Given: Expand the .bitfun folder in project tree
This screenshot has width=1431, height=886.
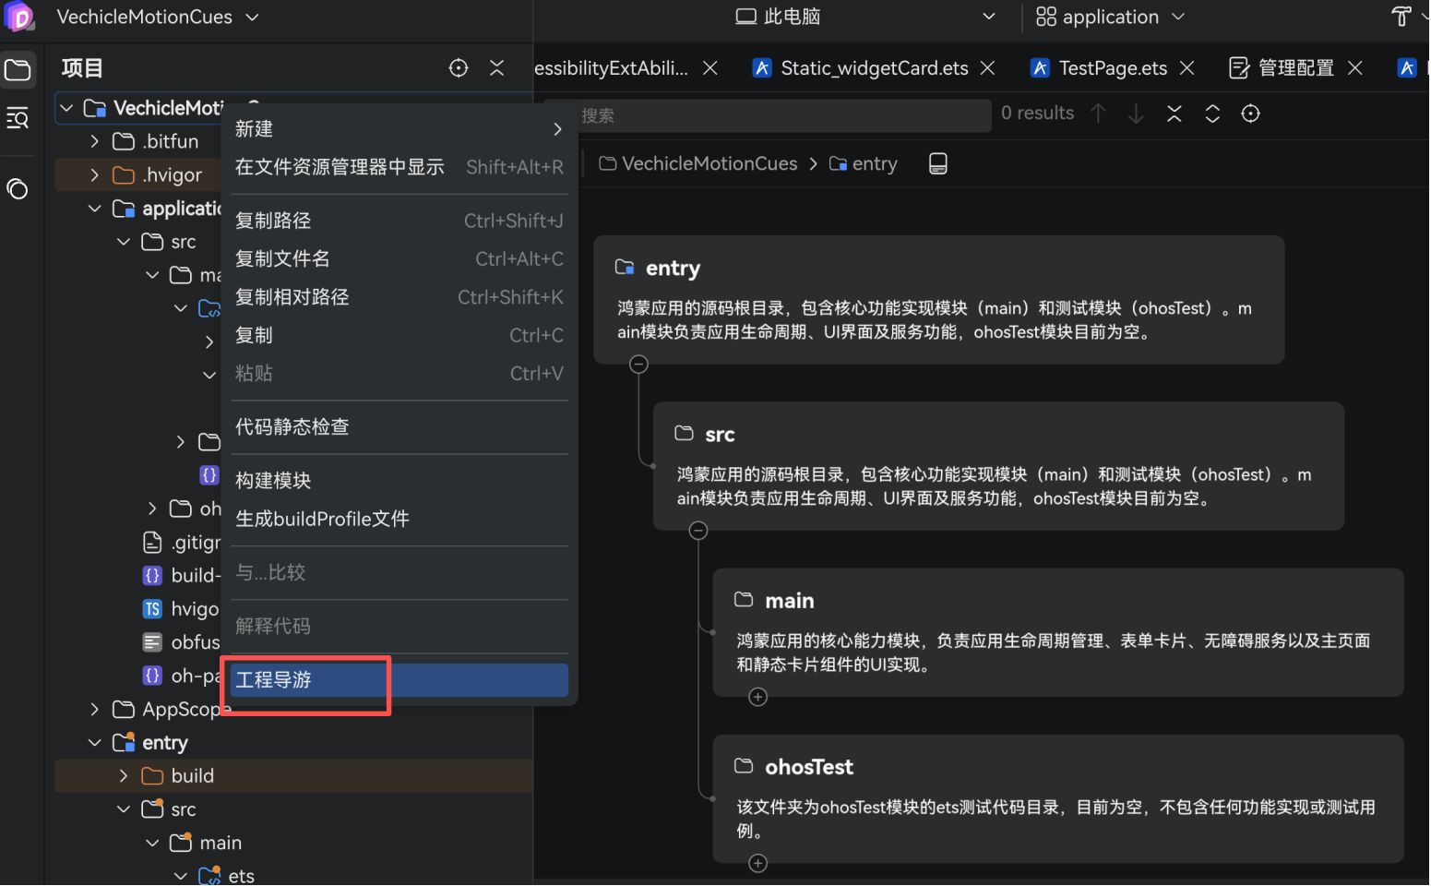Looking at the screenshot, I should click(x=94, y=140).
